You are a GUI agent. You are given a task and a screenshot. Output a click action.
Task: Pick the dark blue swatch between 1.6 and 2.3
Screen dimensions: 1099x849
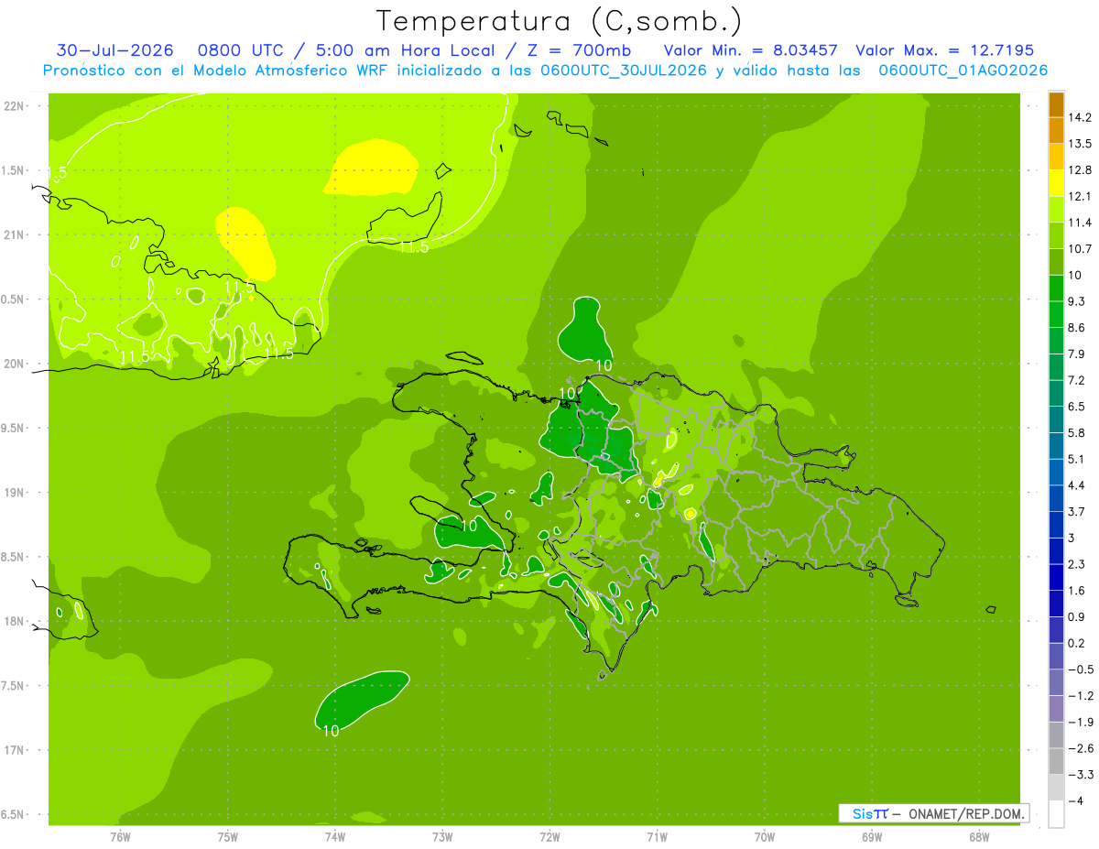[x=1056, y=577]
